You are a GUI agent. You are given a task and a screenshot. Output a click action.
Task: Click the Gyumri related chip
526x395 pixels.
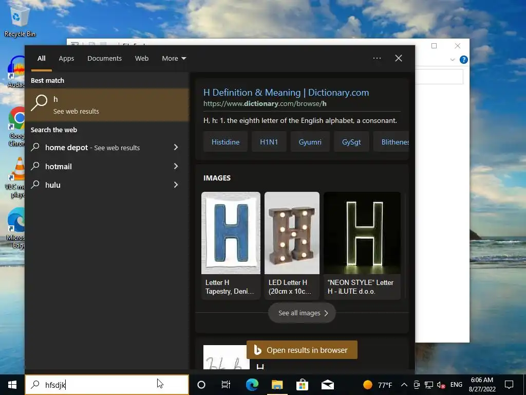[x=310, y=142]
